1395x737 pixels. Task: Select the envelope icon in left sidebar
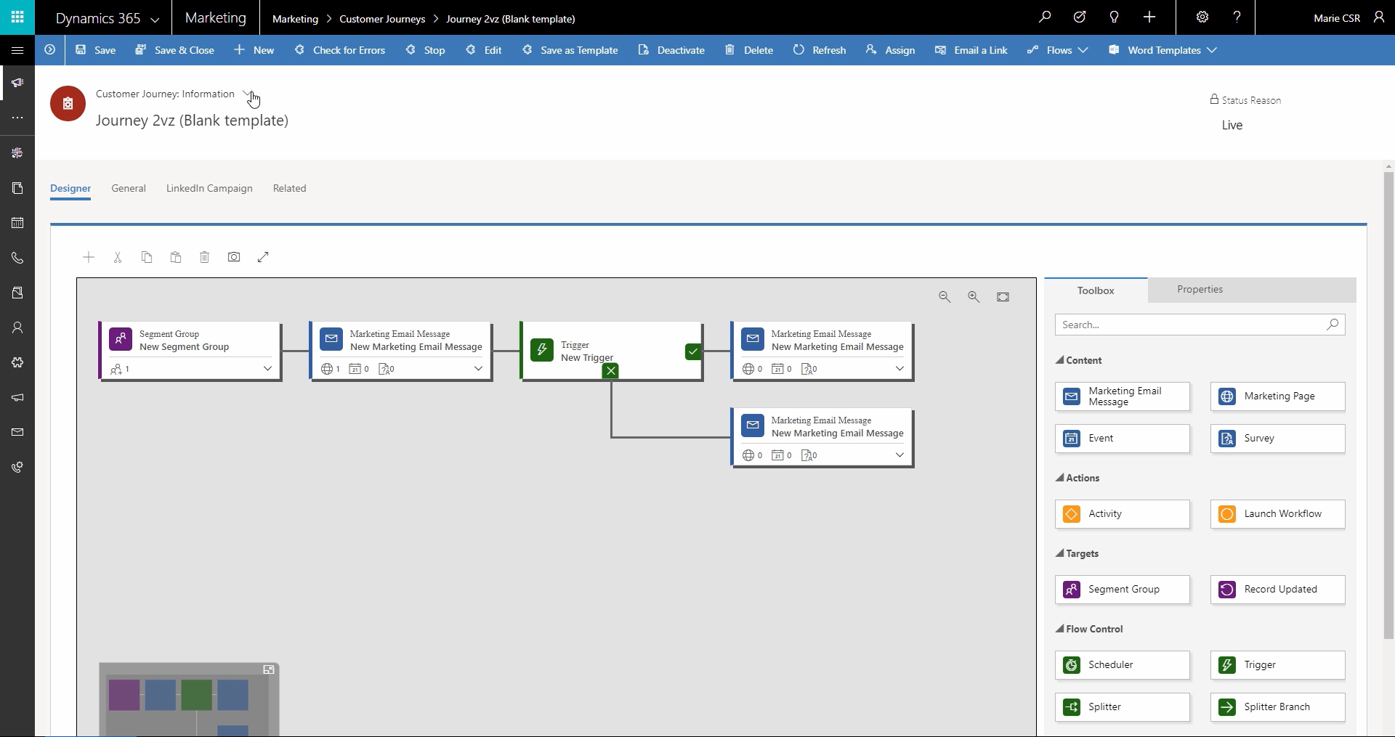click(x=17, y=432)
